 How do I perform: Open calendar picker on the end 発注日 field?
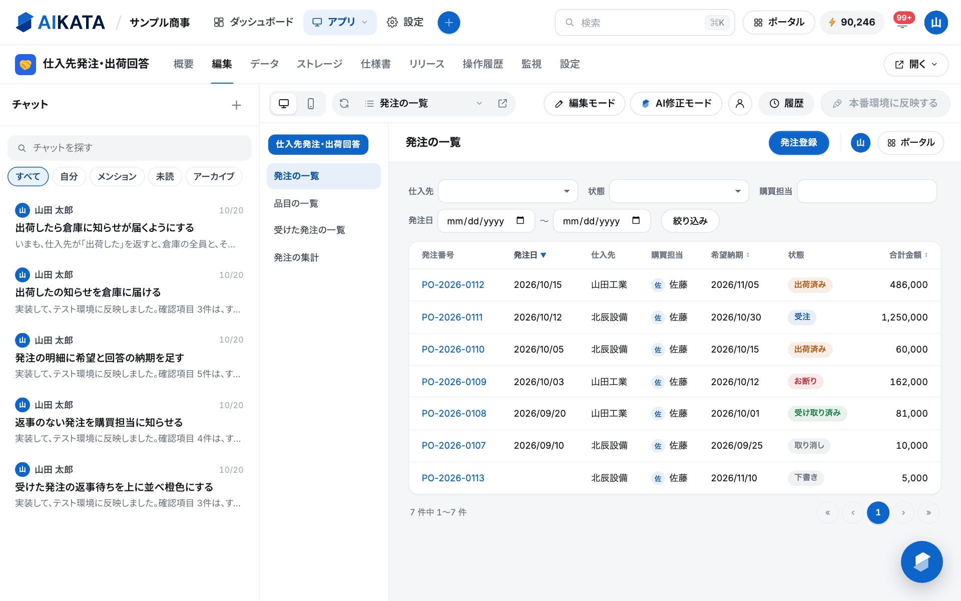click(x=636, y=220)
